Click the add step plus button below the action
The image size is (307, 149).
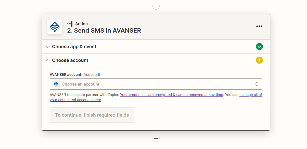click(x=156, y=138)
